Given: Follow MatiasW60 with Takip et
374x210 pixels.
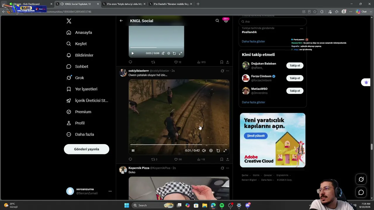Looking at the screenshot, I should 295,91.
